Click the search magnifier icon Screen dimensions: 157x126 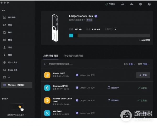(x=45, y=64)
